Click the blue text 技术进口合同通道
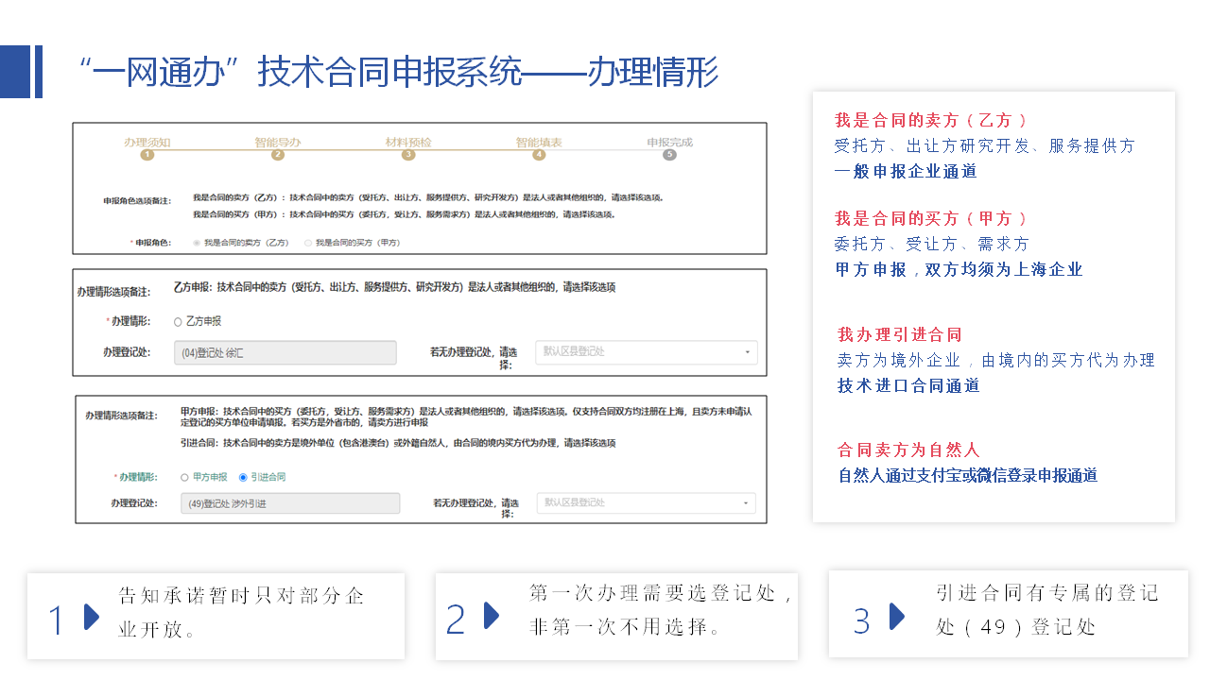The image size is (1210, 680). point(908,385)
